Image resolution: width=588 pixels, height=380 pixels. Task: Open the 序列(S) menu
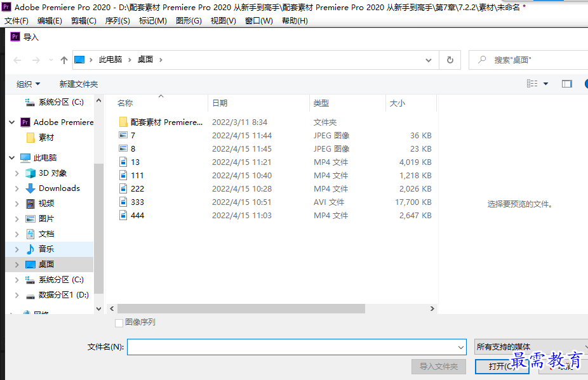(x=117, y=20)
